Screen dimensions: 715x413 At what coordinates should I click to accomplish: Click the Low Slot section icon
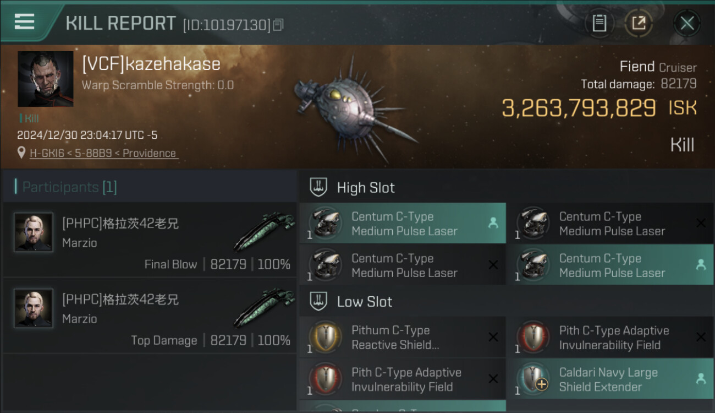[x=319, y=301]
